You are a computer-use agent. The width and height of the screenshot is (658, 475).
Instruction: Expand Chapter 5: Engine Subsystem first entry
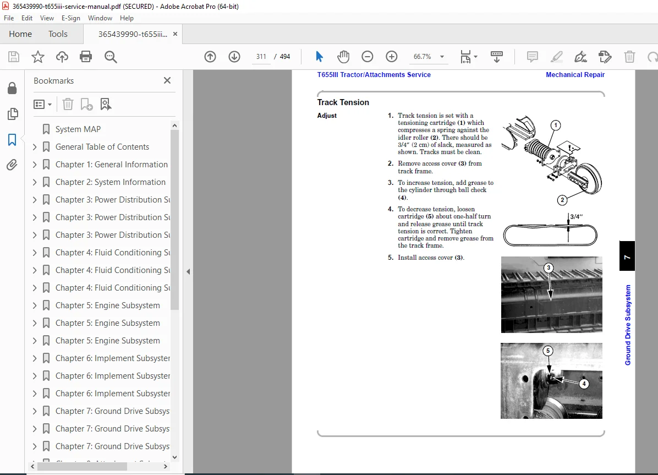pyautogui.click(x=35, y=305)
